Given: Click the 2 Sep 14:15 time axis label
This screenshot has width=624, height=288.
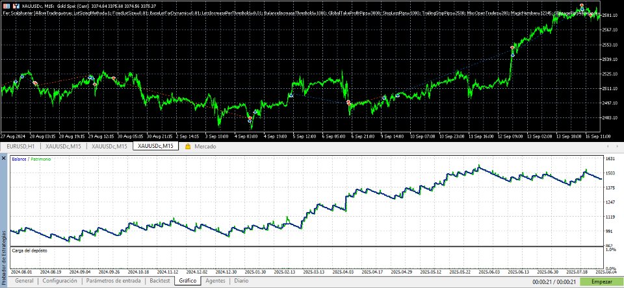Looking at the screenshot, I should tap(188, 137).
